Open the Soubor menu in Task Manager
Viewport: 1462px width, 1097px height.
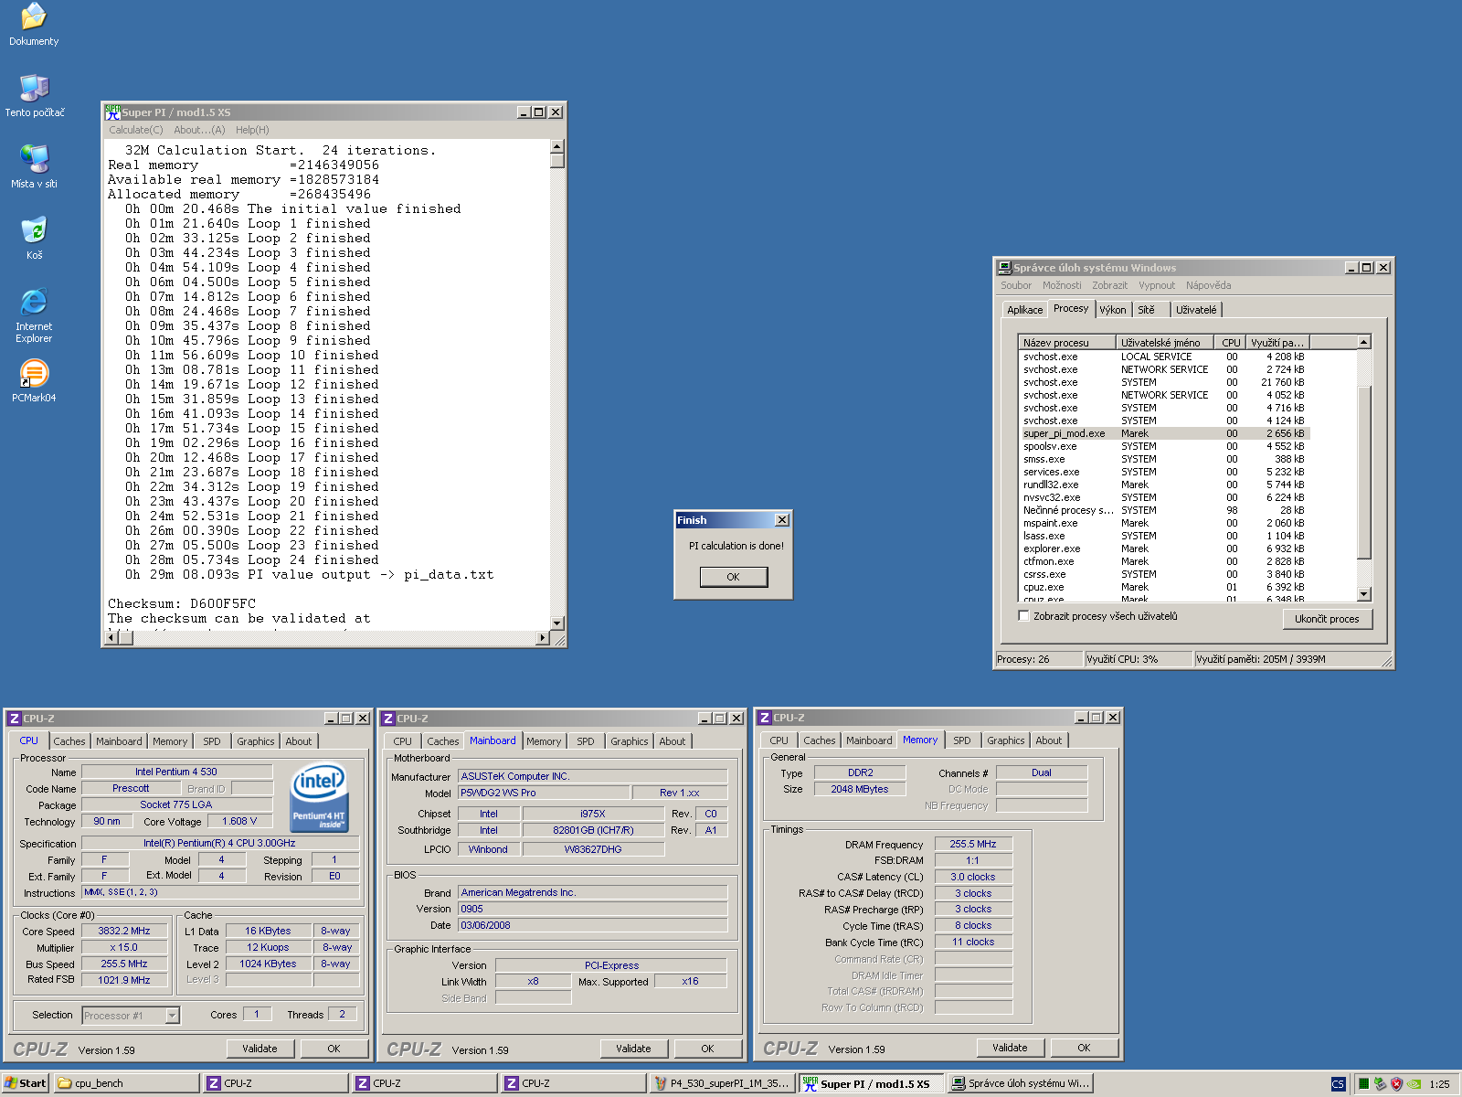pyautogui.click(x=1016, y=285)
